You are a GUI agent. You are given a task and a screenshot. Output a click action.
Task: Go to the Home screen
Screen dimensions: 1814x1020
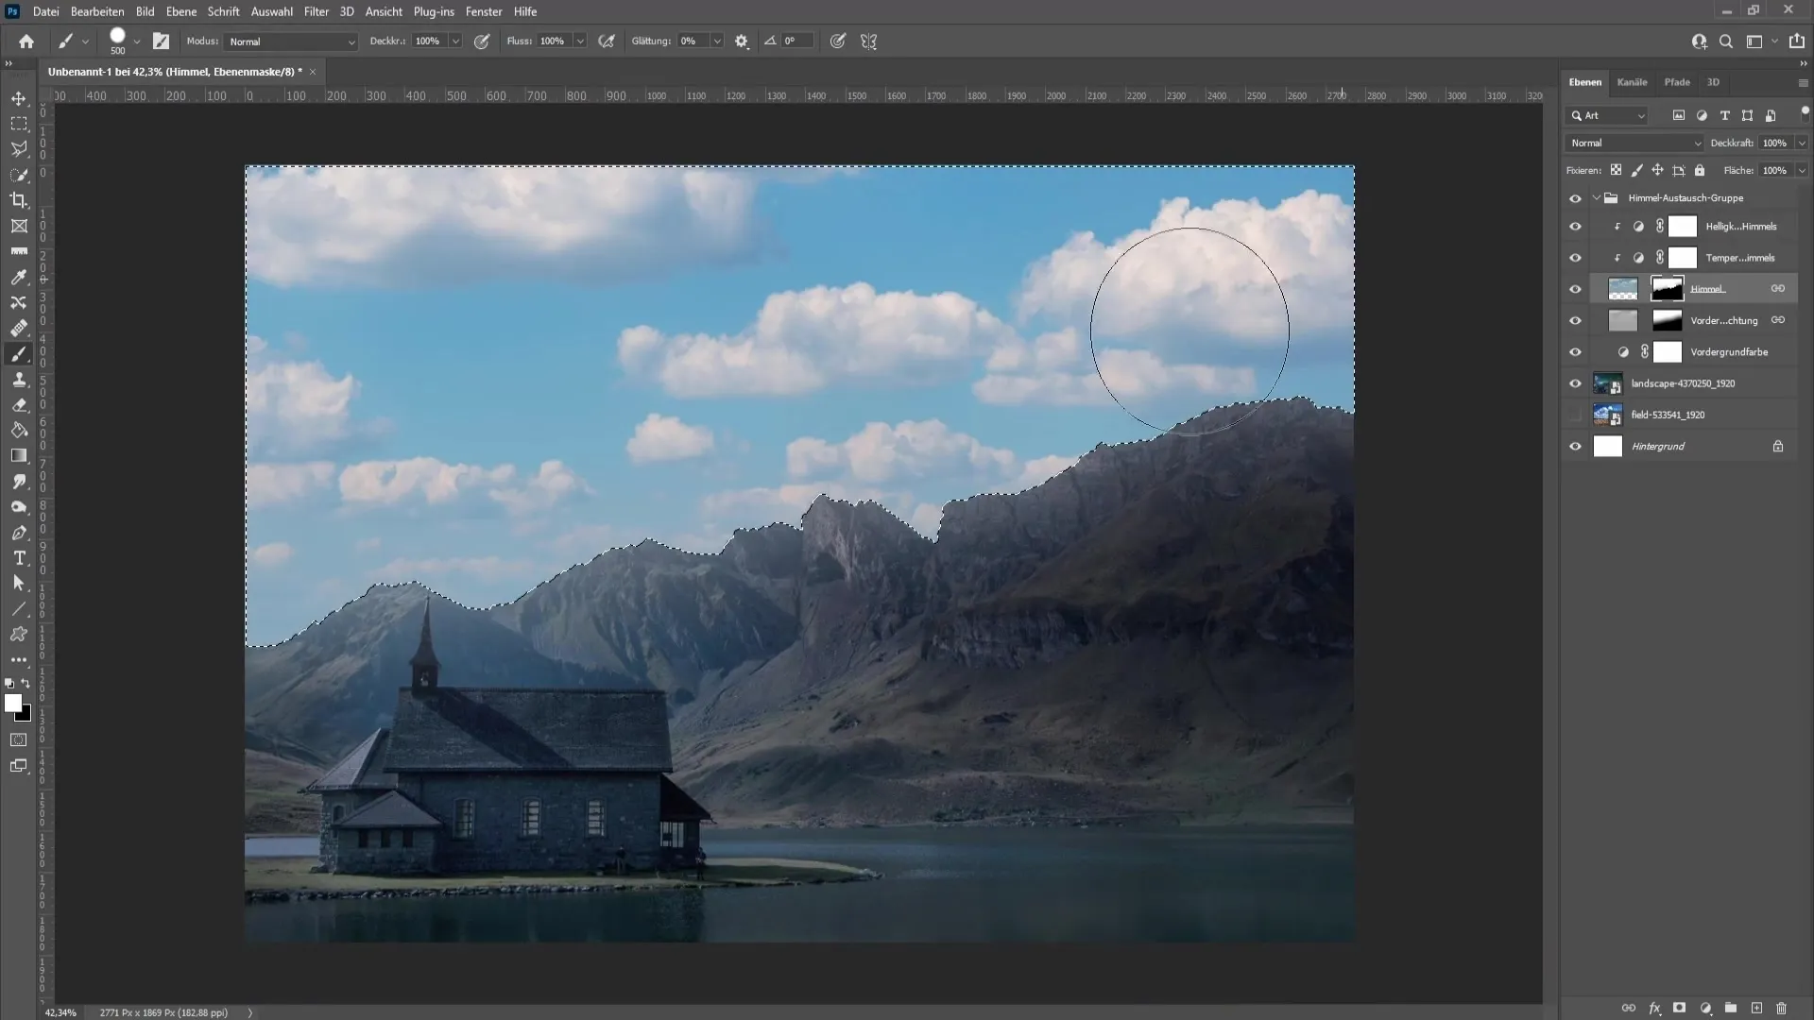pos(26,42)
